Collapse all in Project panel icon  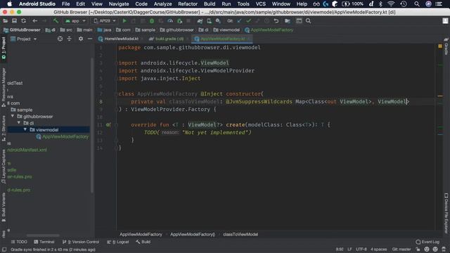pos(69,39)
